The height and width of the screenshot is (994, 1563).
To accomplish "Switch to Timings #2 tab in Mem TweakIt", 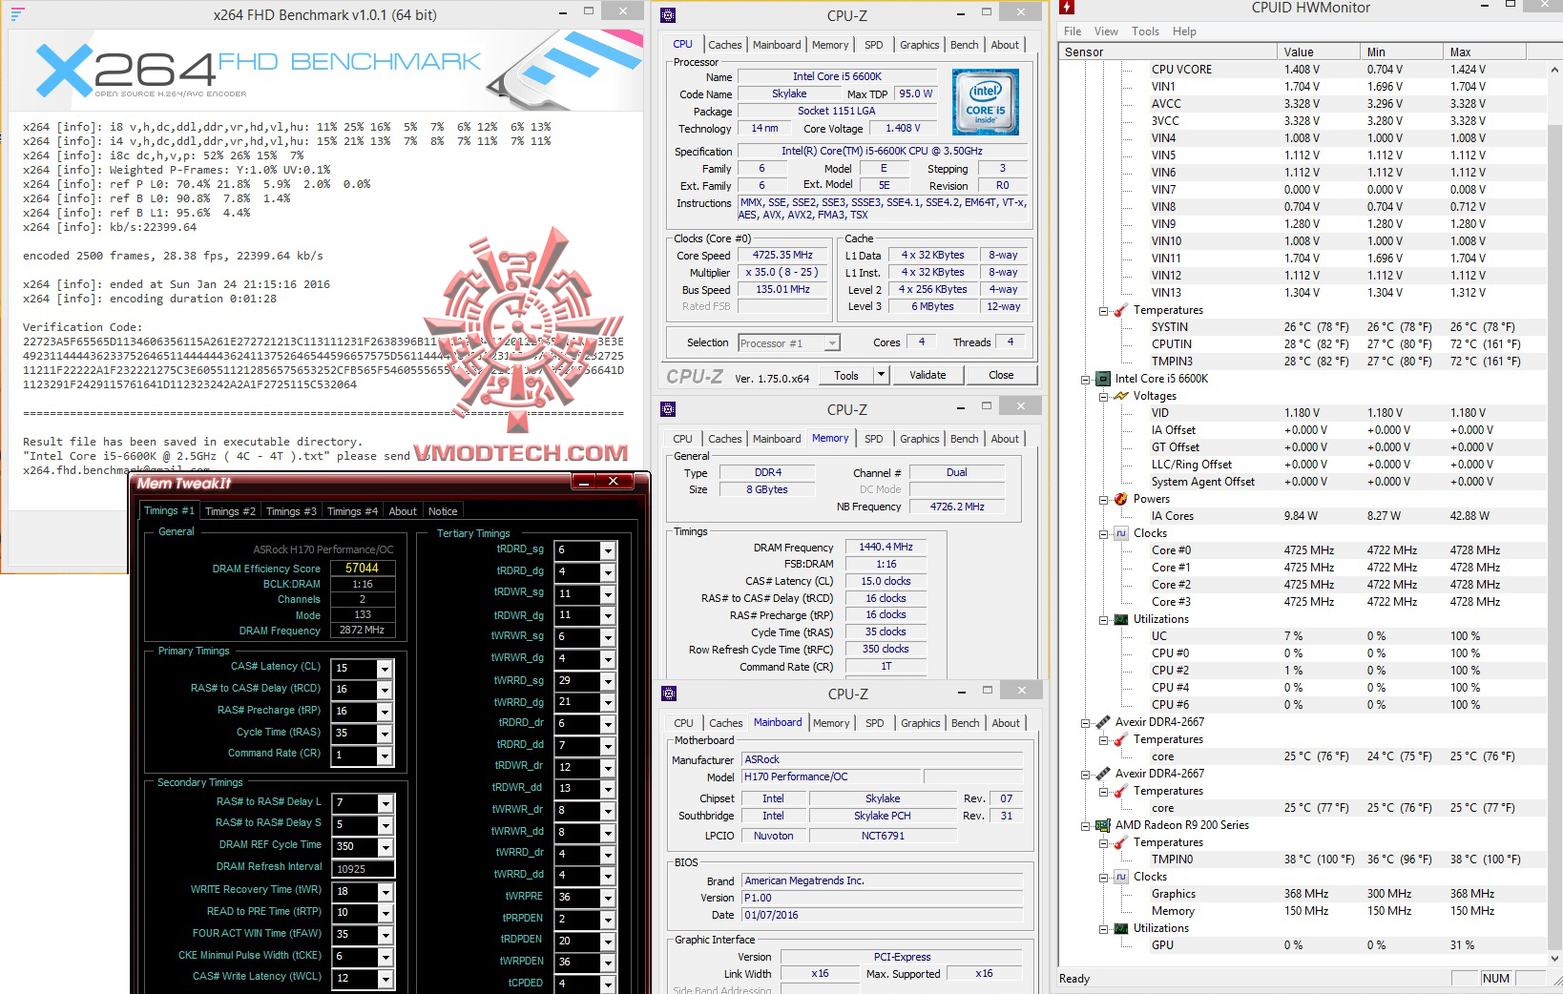I will (230, 511).
